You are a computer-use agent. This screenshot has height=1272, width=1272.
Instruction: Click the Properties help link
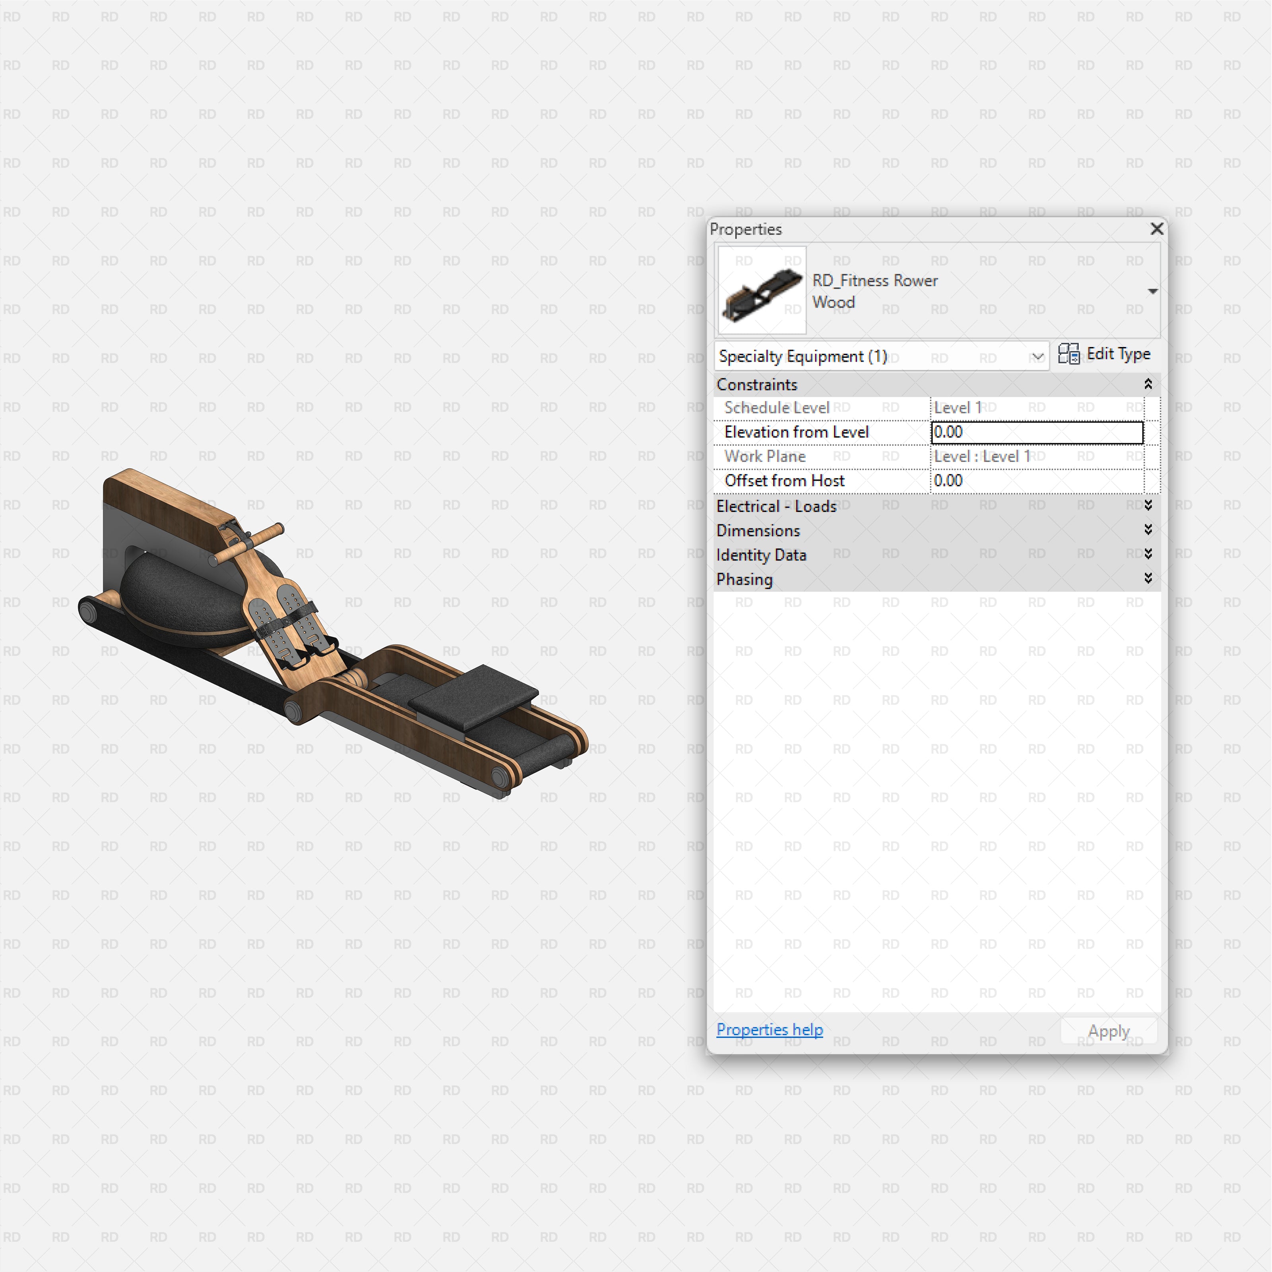[769, 1029]
